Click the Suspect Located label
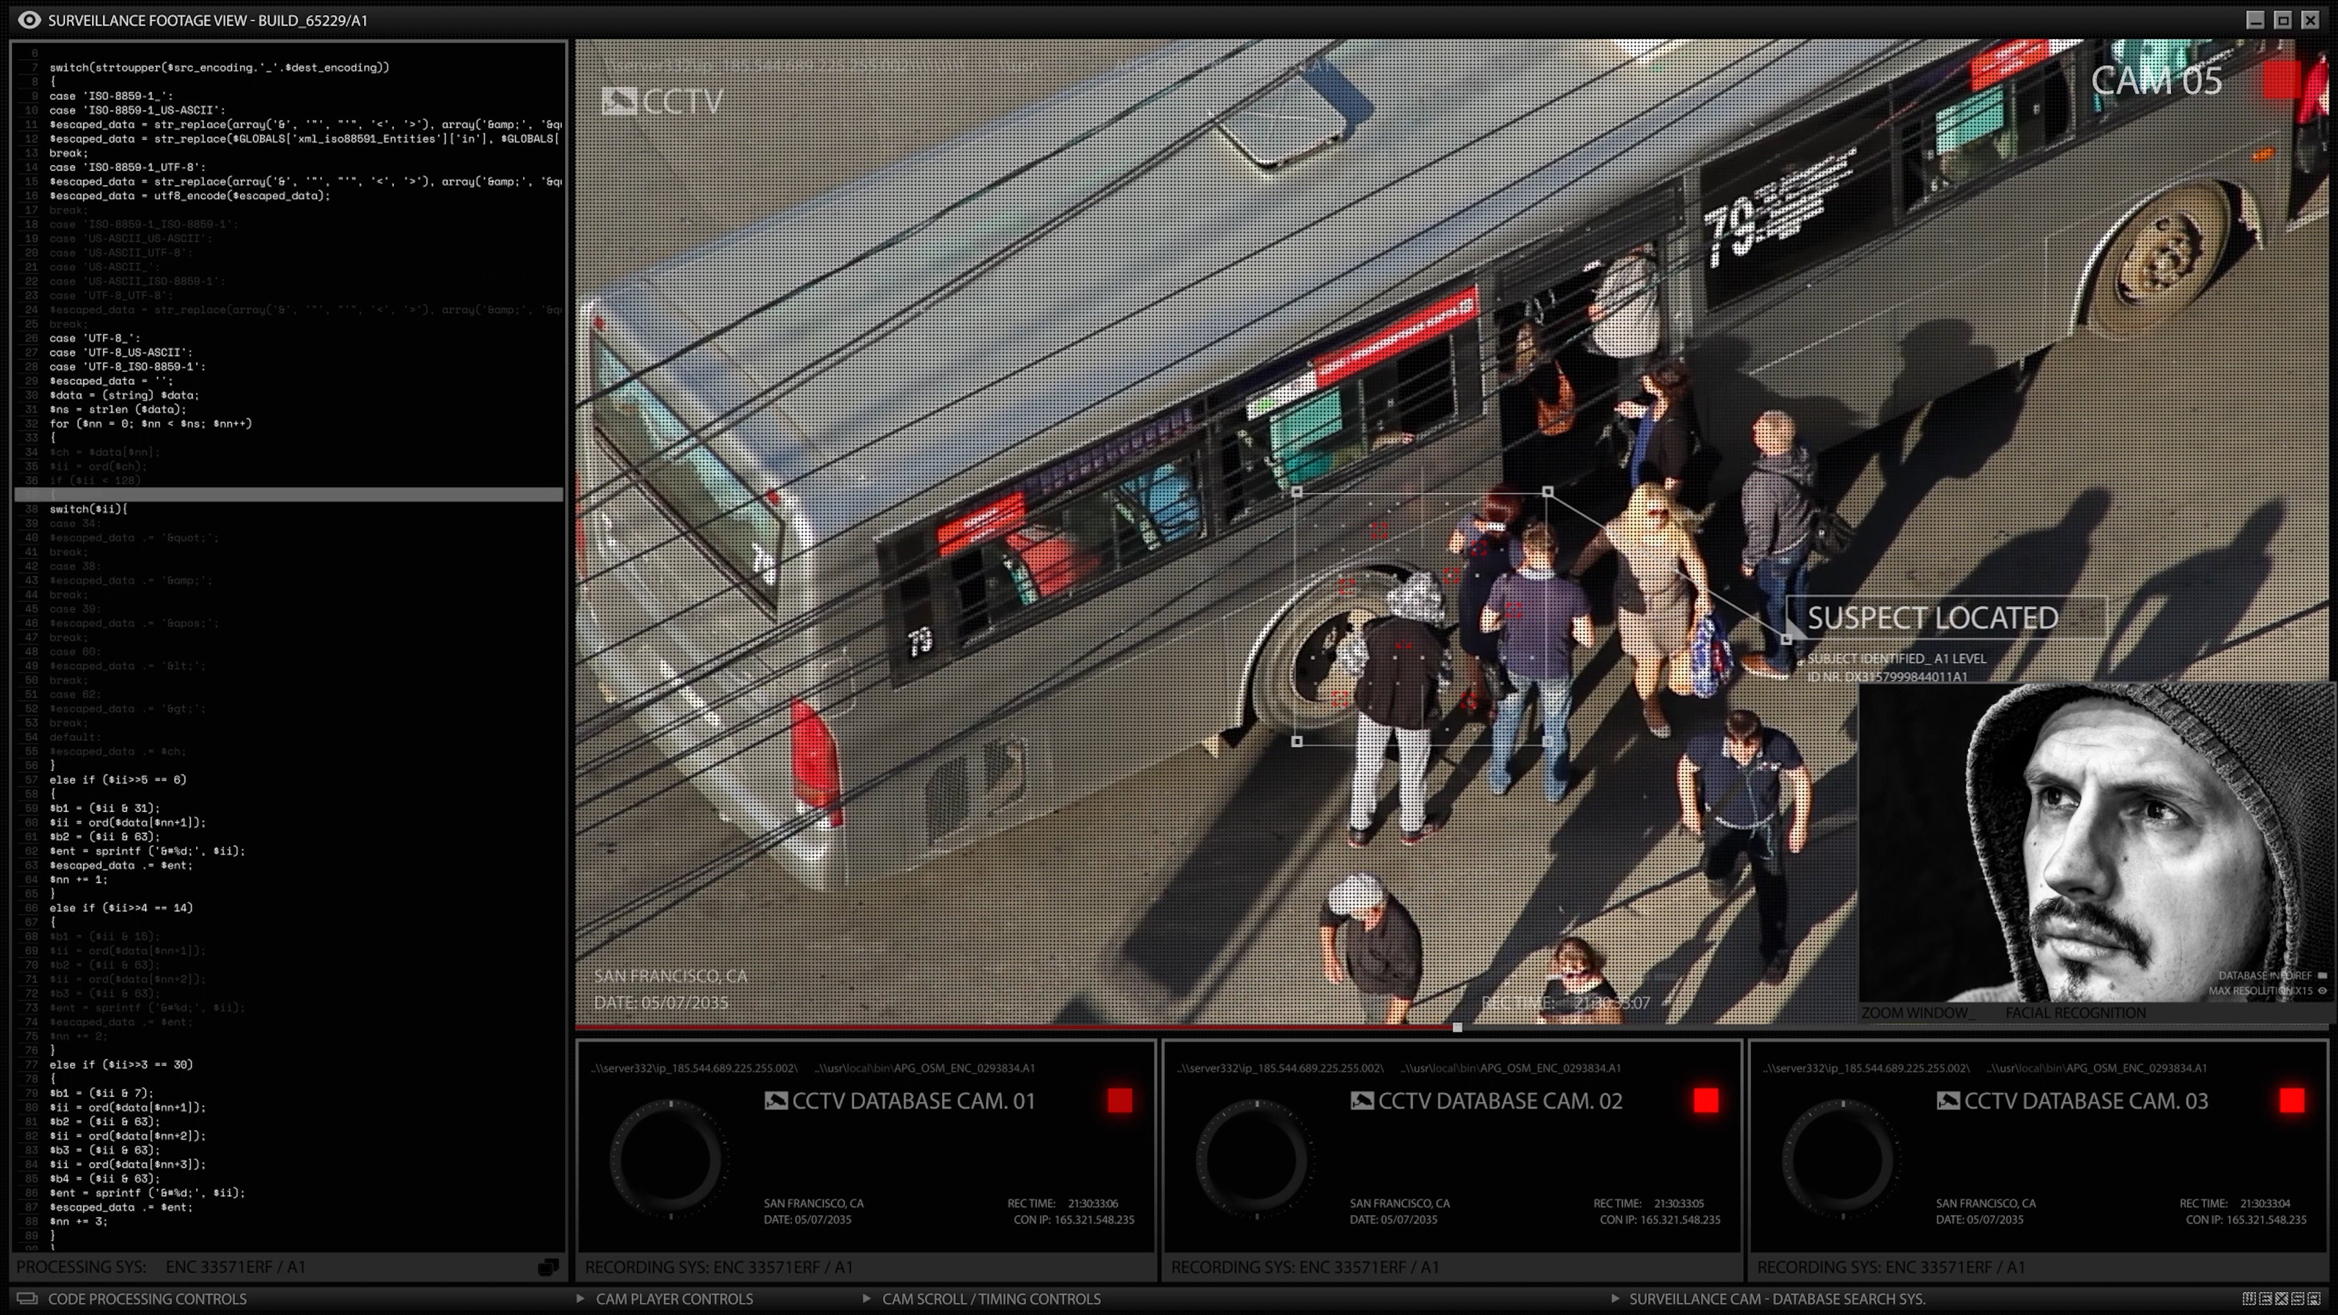Image resolution: width=2338 pixels, height=1315 pixels. (1933, 618)
